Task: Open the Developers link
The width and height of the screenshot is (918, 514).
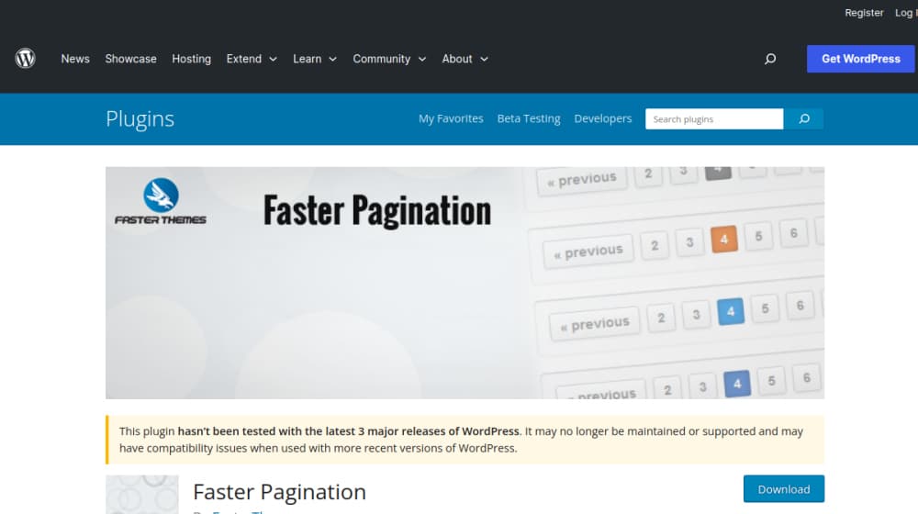Action: pos(603,118)
